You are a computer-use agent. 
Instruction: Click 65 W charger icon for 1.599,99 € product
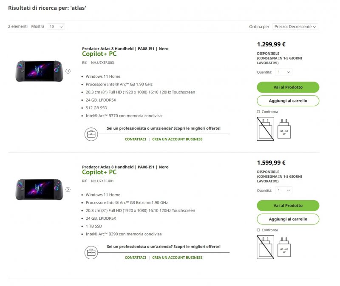click(284, 247)
